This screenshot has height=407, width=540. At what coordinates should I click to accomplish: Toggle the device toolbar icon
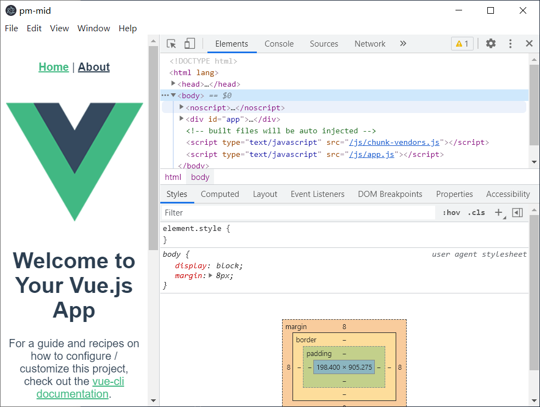pos(189,44)
